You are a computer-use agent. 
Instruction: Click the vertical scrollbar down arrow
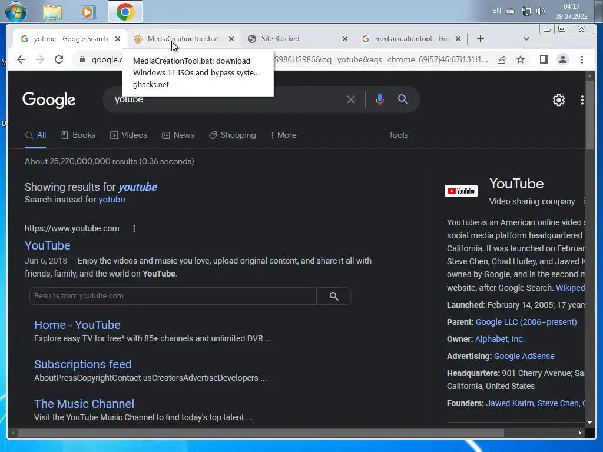pyautogui.click(x=589, y=423)
